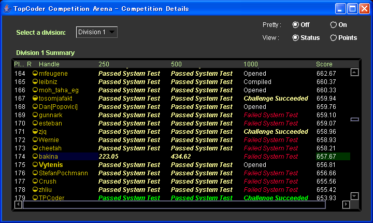Image resolution: width=373 pixels, height=223 pixels.
Task: Select handle bakina
Action: [x=48, y=156]
